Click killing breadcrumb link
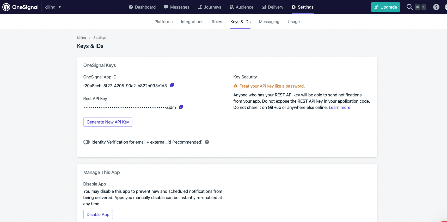Viewport: 447px width, 222px height. point(82,38)
